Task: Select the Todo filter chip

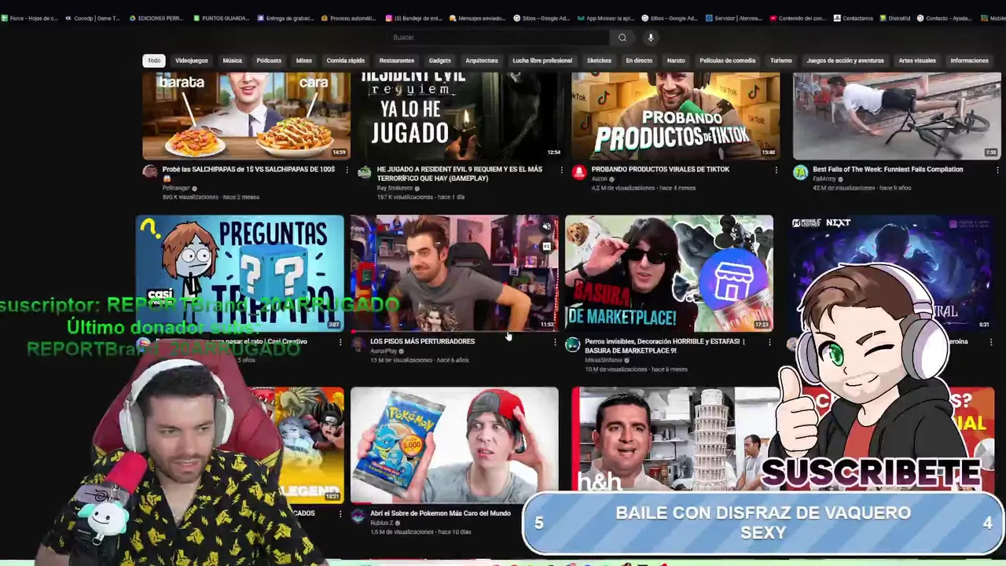Action: point(154,61)
